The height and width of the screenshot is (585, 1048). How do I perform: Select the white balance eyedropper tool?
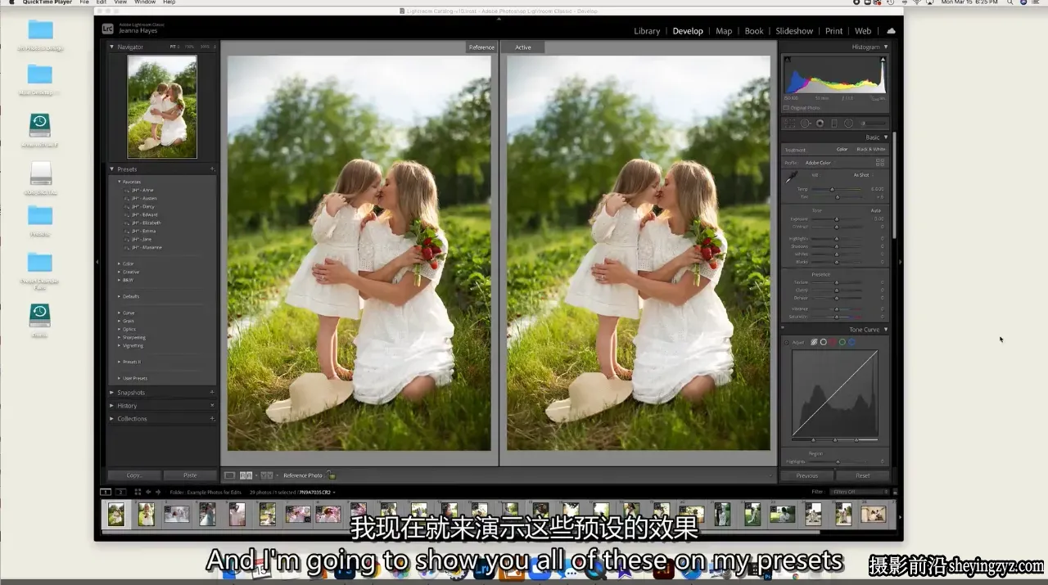click(x=792, y=177)
